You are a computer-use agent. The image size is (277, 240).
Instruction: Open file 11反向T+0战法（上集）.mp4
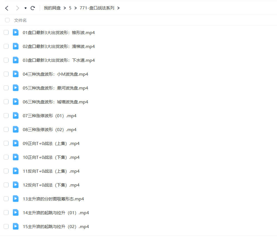tap(51, 171)
